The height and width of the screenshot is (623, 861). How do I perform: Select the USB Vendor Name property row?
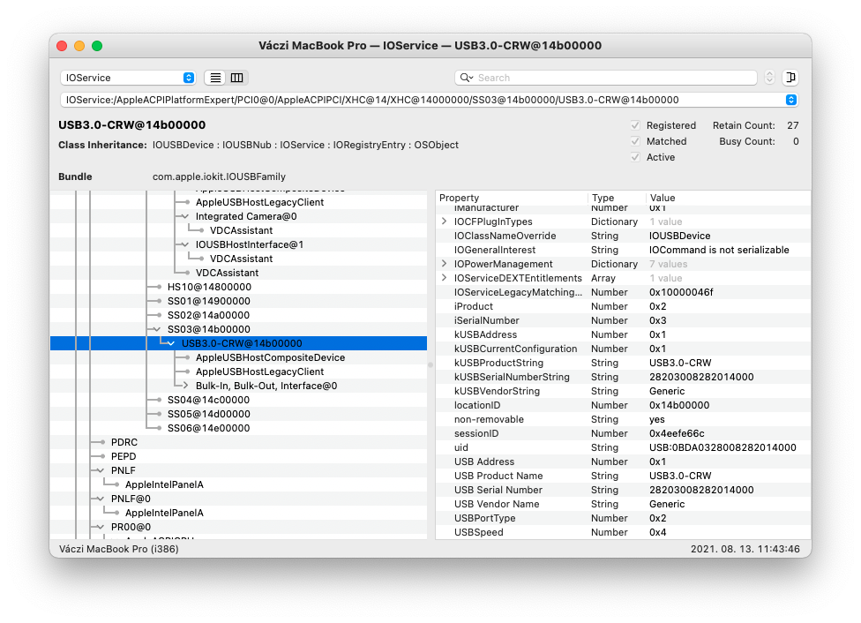click(623, 505)
